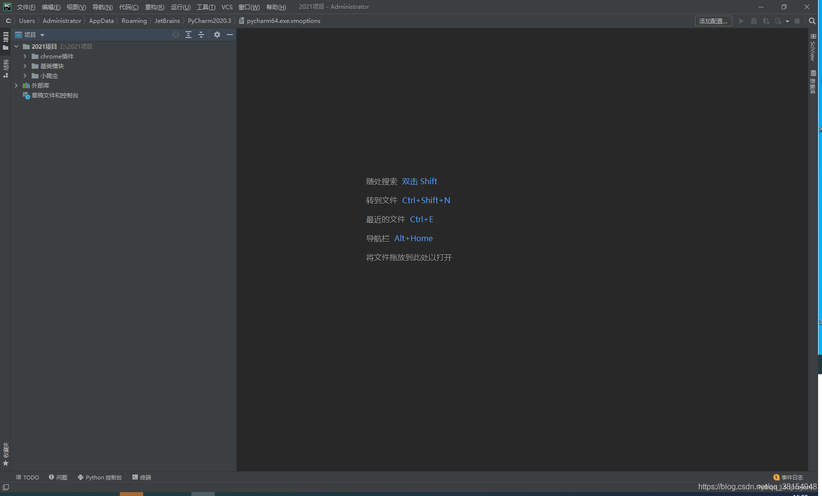Click the PyCharm logo icon in title bar

[7, 6]
